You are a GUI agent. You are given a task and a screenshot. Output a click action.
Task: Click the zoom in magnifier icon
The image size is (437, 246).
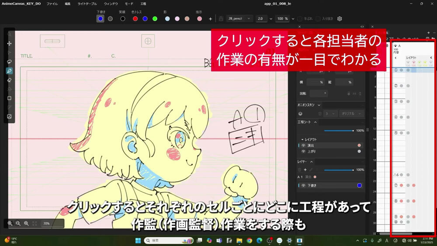[10, 223]
